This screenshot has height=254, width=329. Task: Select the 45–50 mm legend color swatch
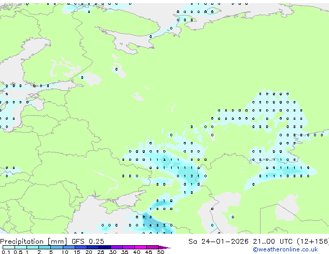153,247
